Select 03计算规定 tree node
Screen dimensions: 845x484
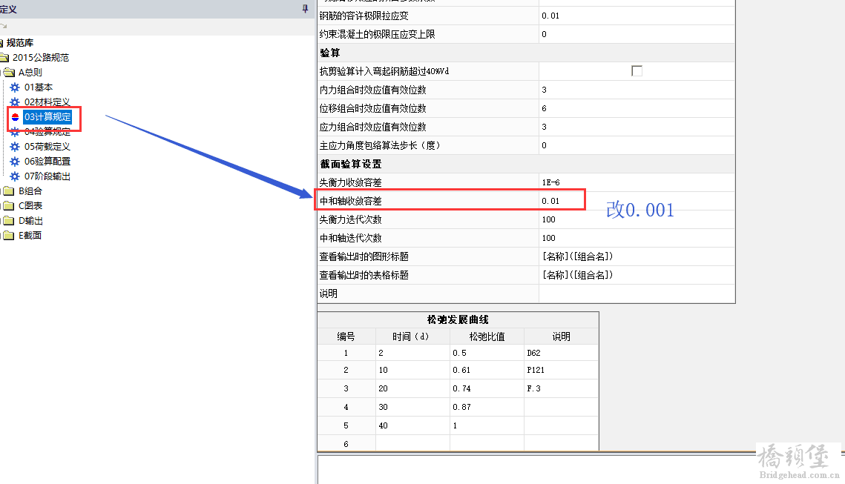(x=47, y=117)
